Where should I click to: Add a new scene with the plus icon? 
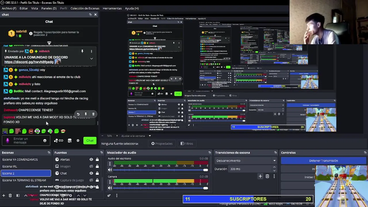[4, 195]
